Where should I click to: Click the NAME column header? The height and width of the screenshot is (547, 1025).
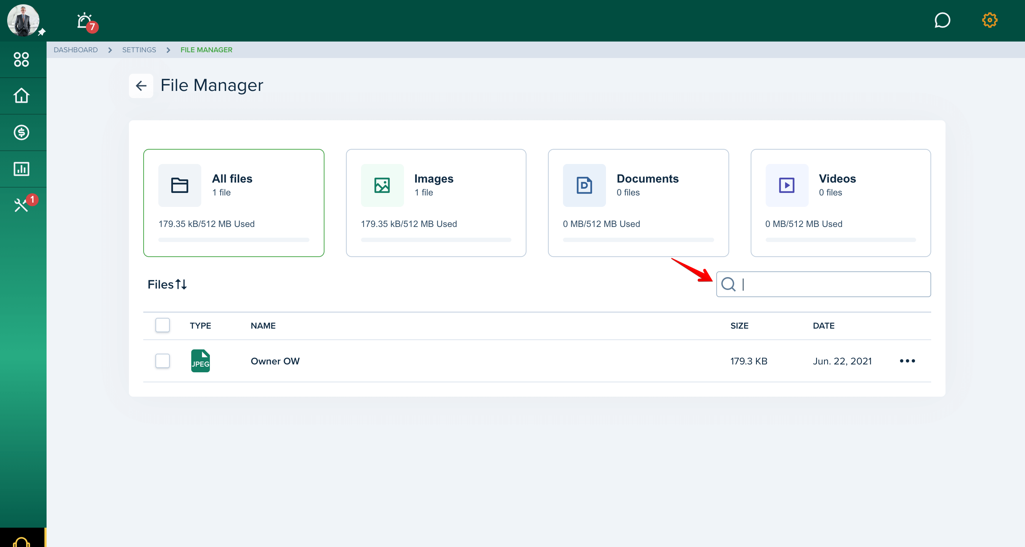tap(263, 325)
